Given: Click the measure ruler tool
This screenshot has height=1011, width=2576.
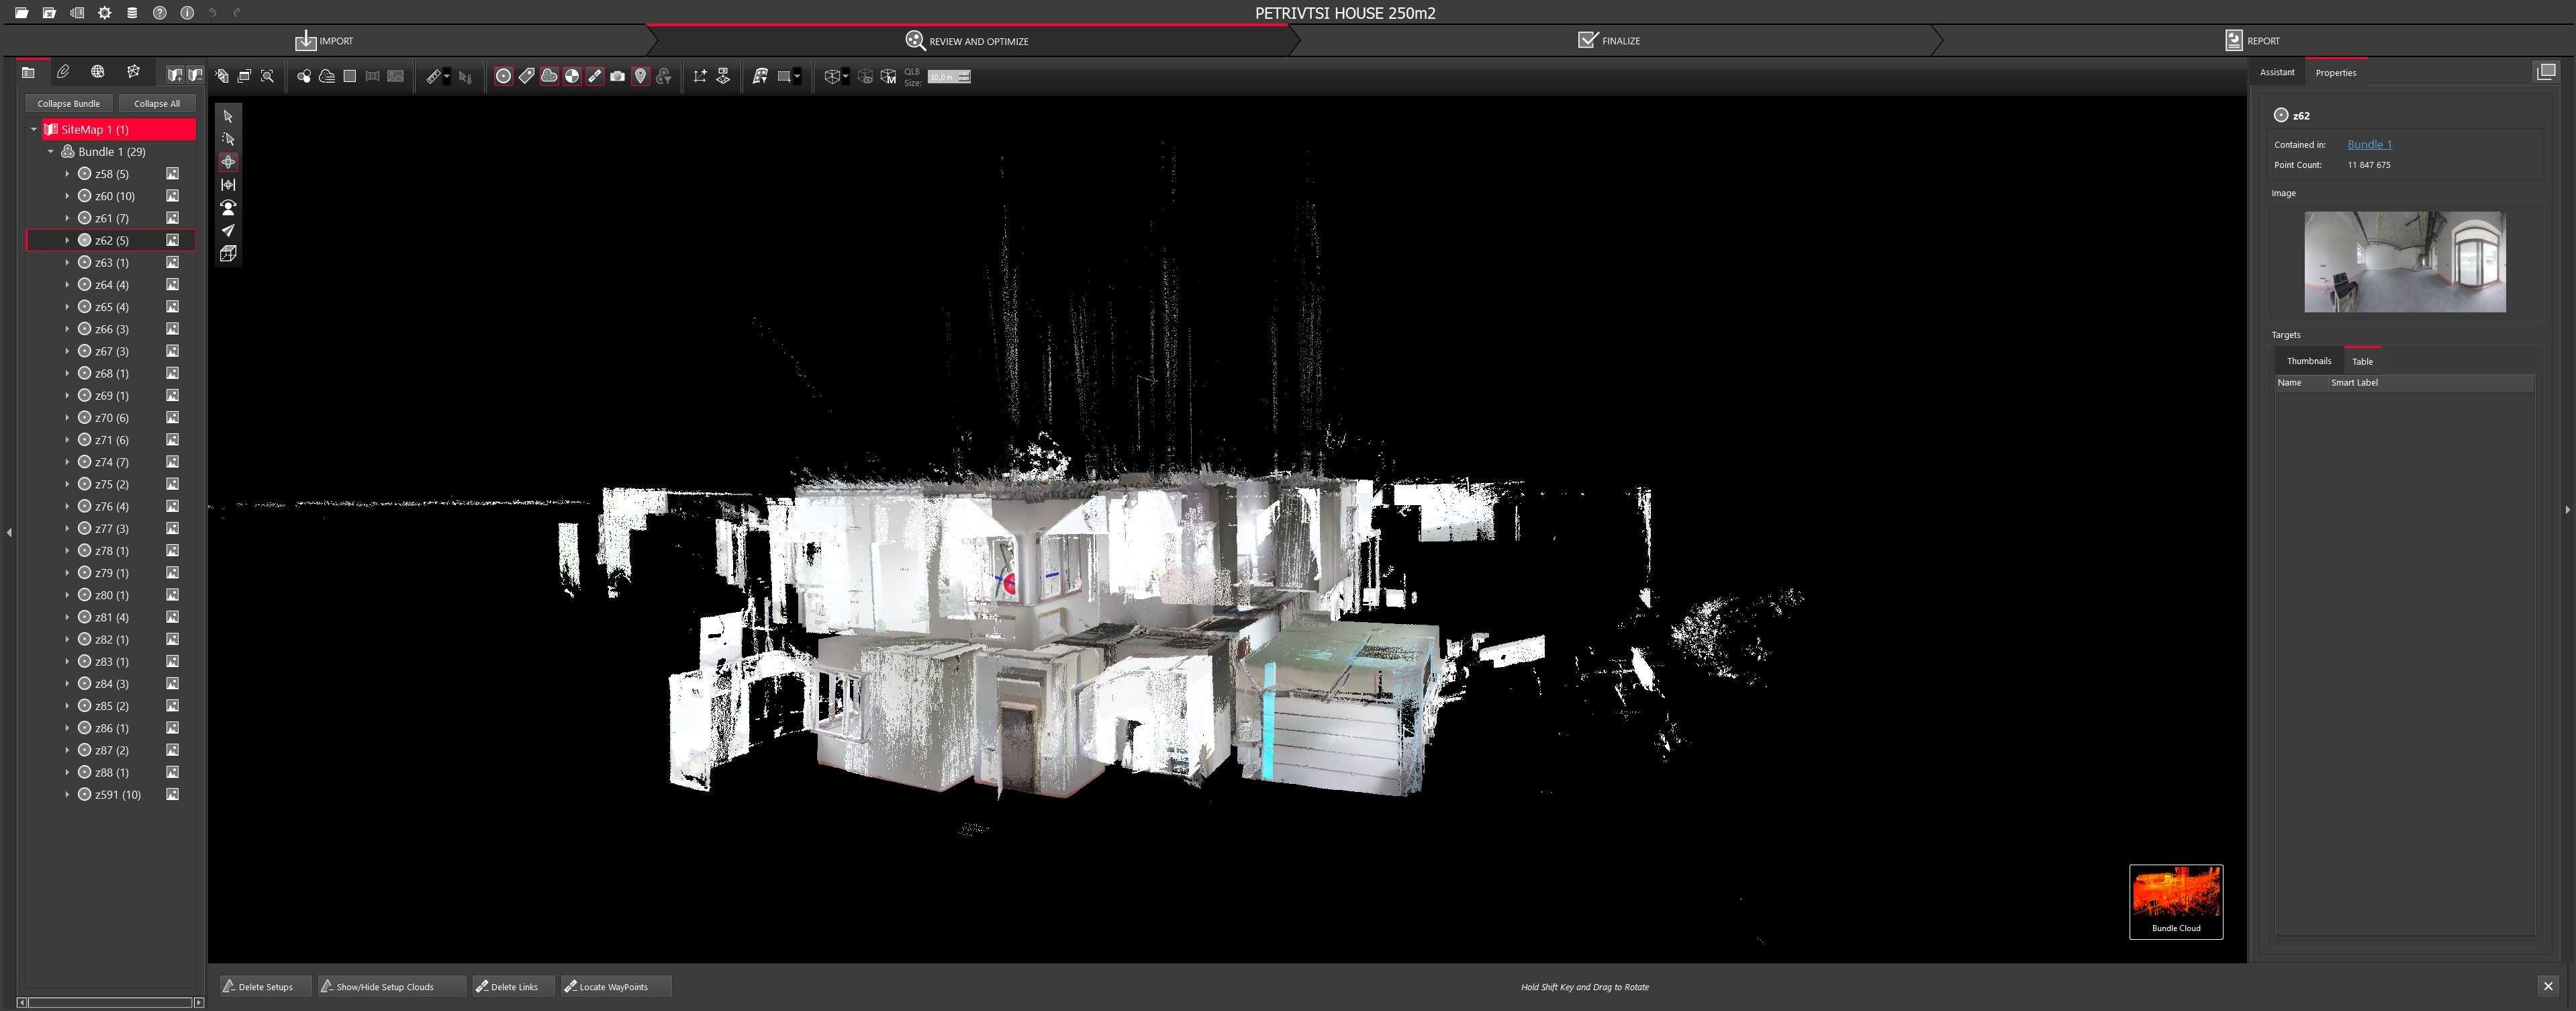Looking at the screenshot, I should [434, 76].
